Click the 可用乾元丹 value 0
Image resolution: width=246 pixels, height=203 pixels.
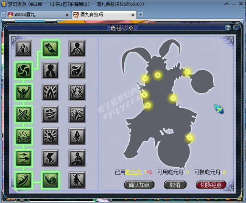(x=187, y=172)
